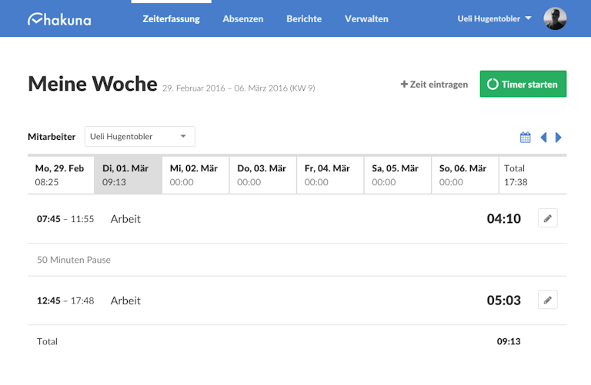This screenshot has width=591, height=385.
Task: Click the hakuna logo
Action: click(x=59, y=19)
